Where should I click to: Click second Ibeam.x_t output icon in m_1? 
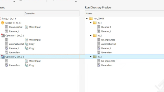coord(99,31)
